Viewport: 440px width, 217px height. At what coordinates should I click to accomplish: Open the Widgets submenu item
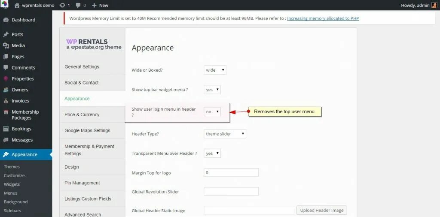12,184
